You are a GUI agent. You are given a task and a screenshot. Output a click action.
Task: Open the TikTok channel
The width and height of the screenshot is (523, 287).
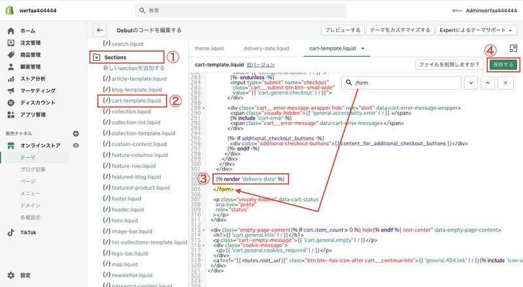coord(28,233)
